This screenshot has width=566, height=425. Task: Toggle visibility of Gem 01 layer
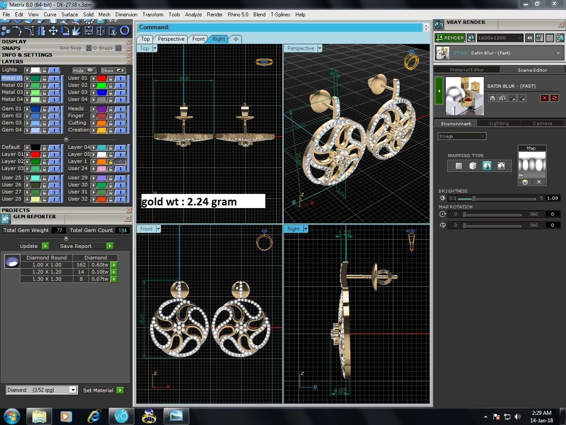coord(54,109)
